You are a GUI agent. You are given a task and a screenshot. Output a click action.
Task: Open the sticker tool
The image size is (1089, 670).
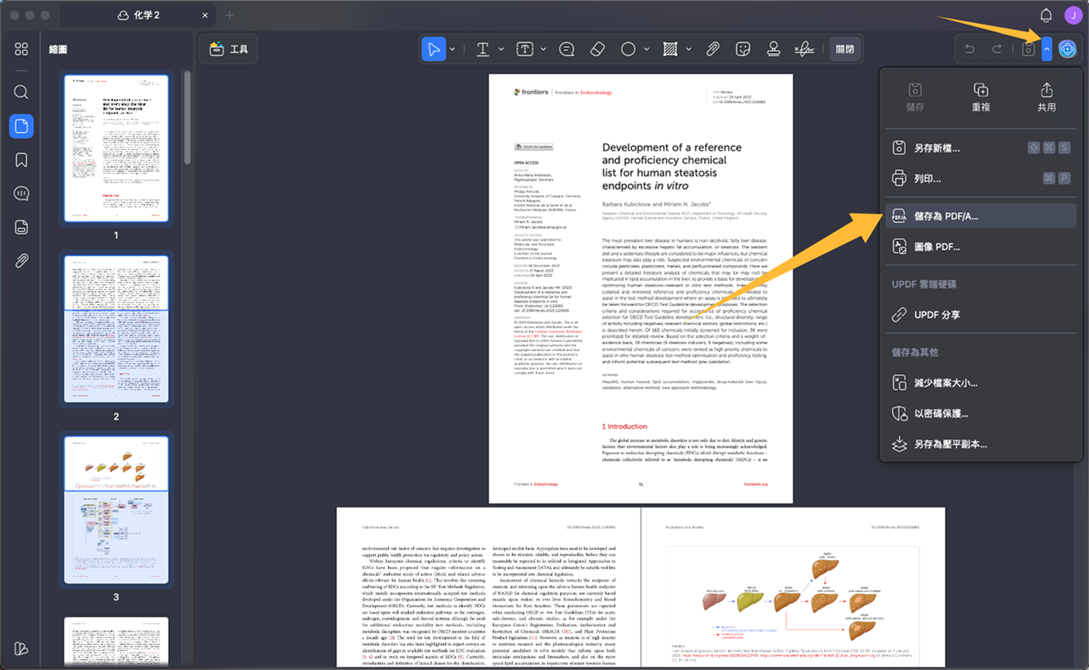coord(742,49)
